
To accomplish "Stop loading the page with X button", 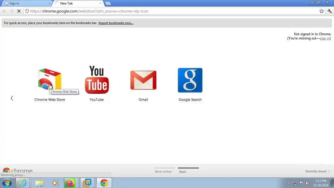I will click(19, 11).
